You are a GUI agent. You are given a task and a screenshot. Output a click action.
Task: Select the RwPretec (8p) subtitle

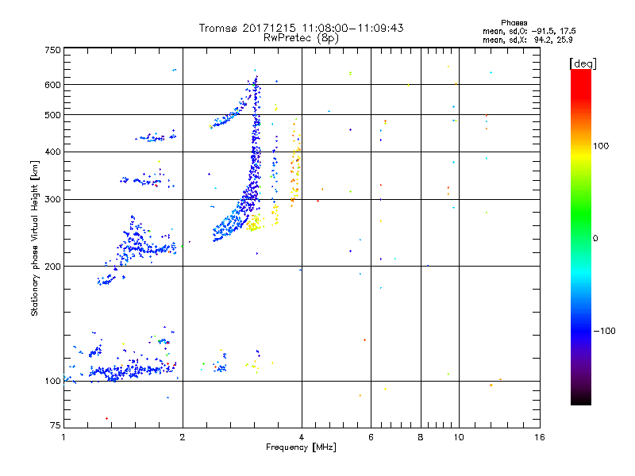pyautogui.click(x=301, y=38)
